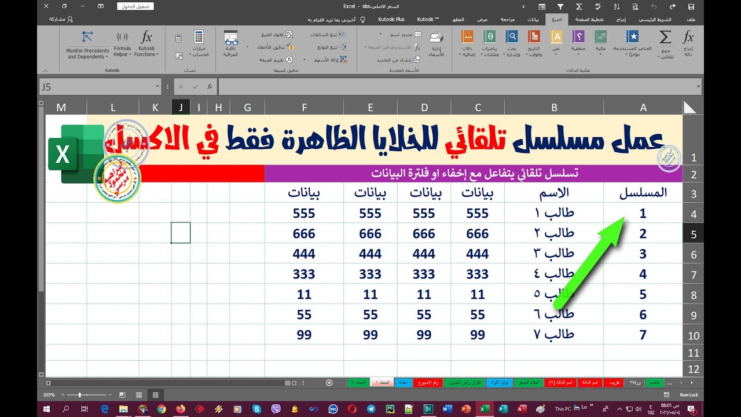Click the Monitor Precedents and Dependents icon

(87, 38)
